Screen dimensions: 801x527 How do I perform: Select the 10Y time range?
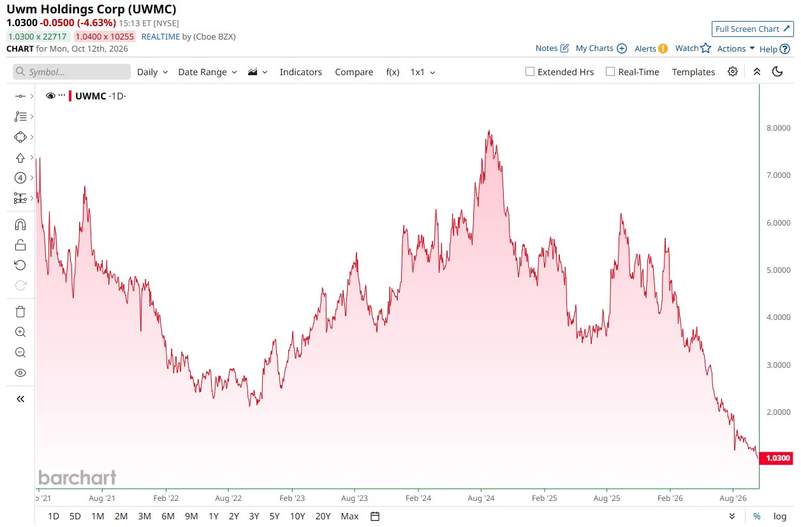(x=297, y=516)
